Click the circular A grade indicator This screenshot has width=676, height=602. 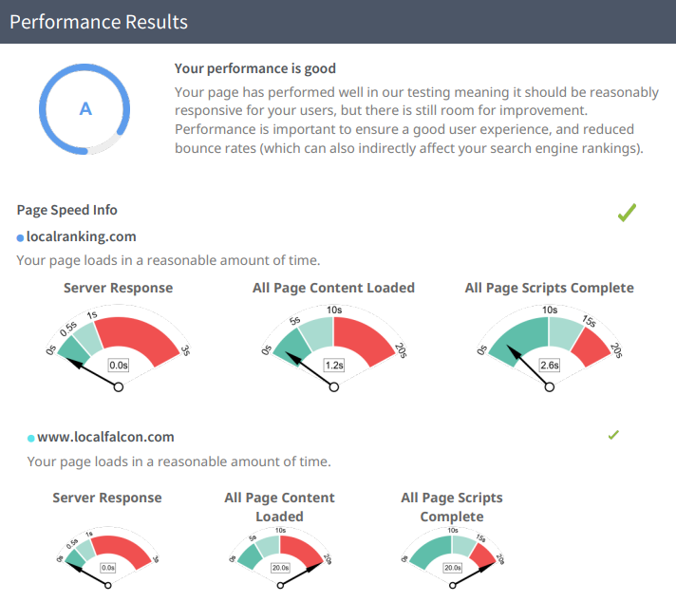(x=85, y=109)
